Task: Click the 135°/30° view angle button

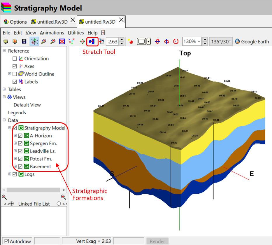Action: (221, 41)
